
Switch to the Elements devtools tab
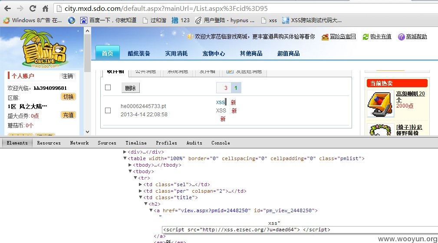click(17, 143)
